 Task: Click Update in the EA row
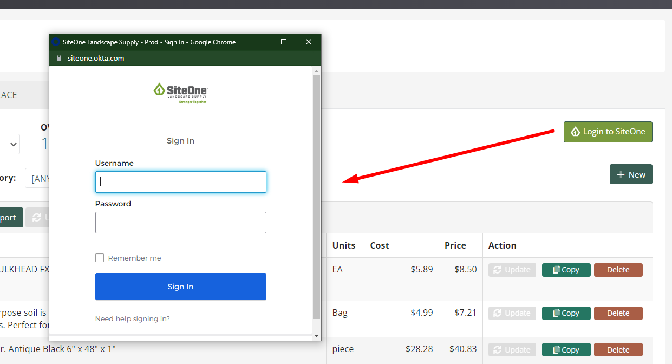tap(512, 270)
